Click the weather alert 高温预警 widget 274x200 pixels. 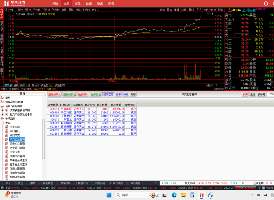13,195
